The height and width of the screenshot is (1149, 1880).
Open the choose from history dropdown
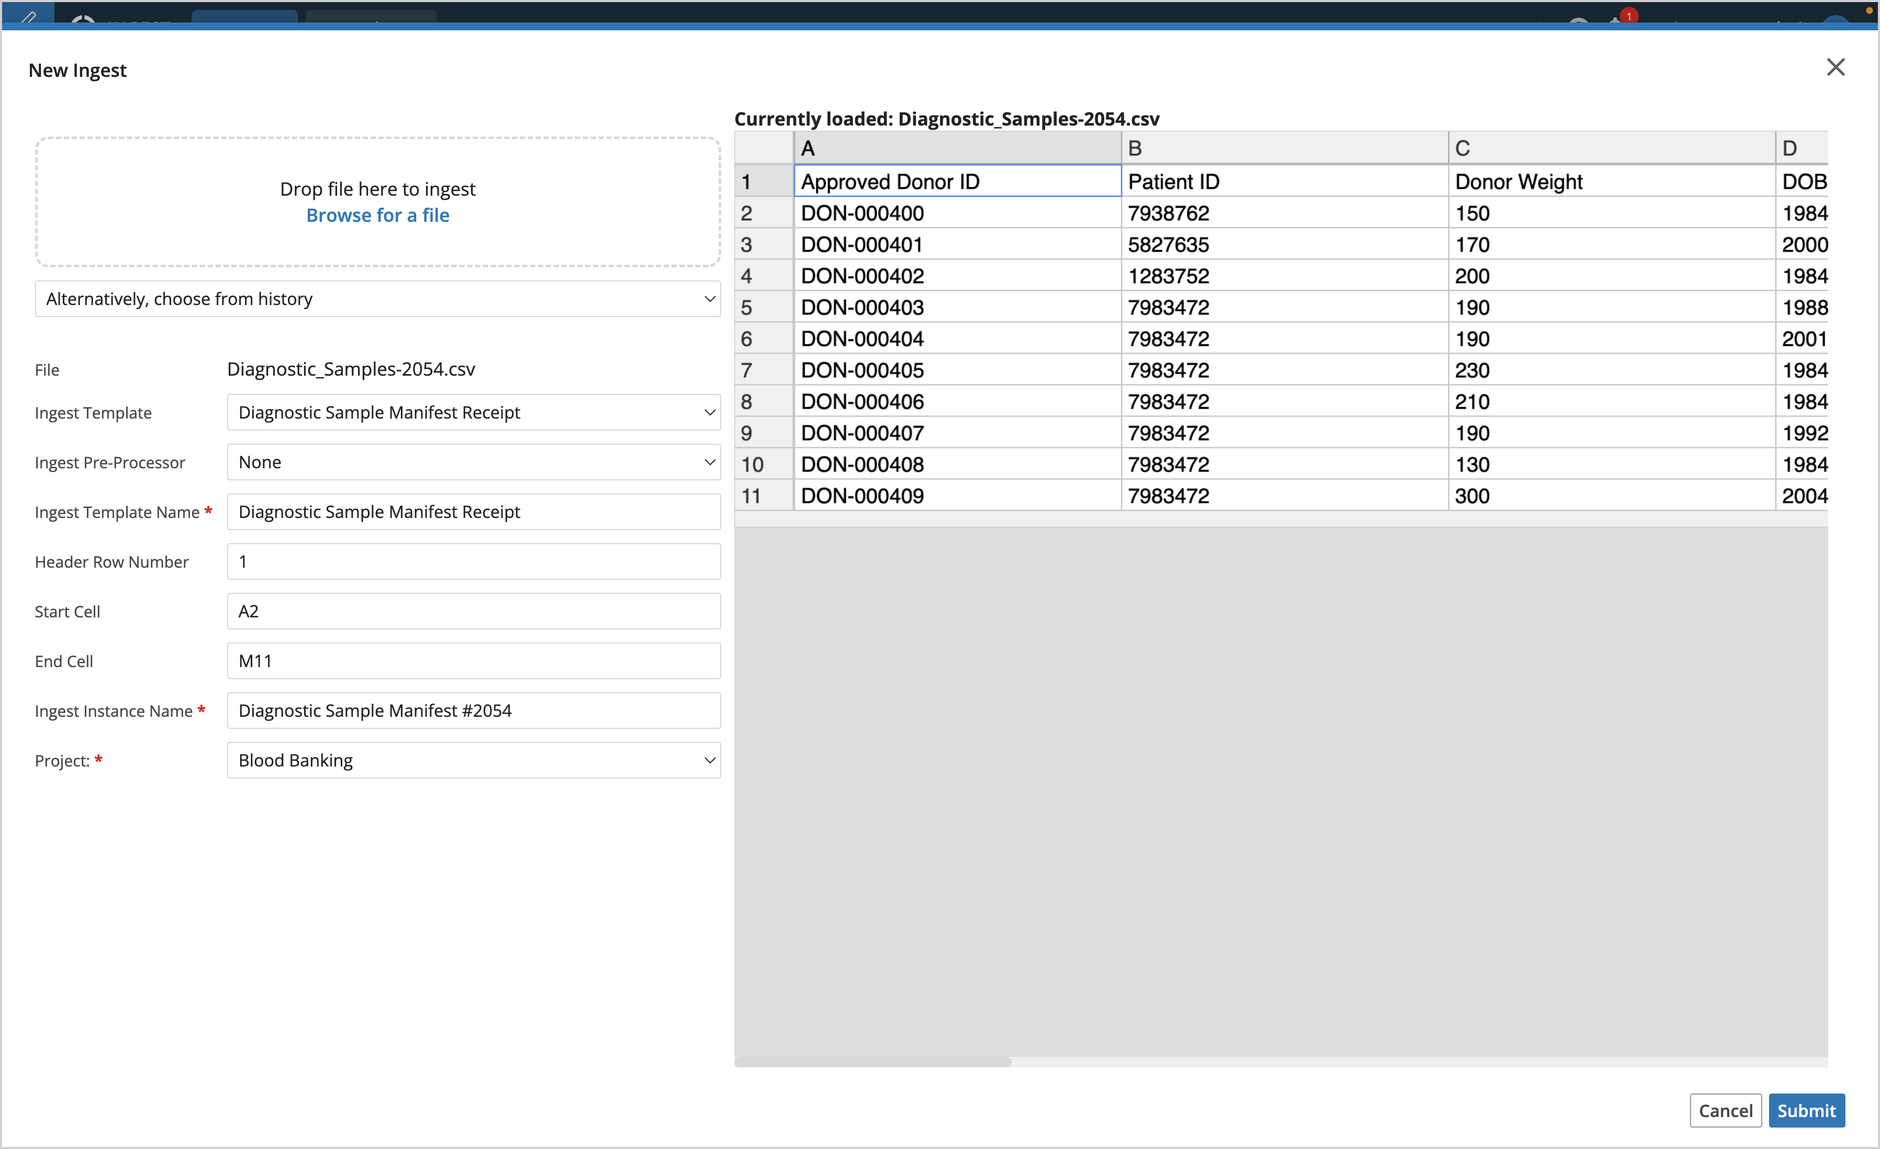pyautogui.click(x=378, y=299)
